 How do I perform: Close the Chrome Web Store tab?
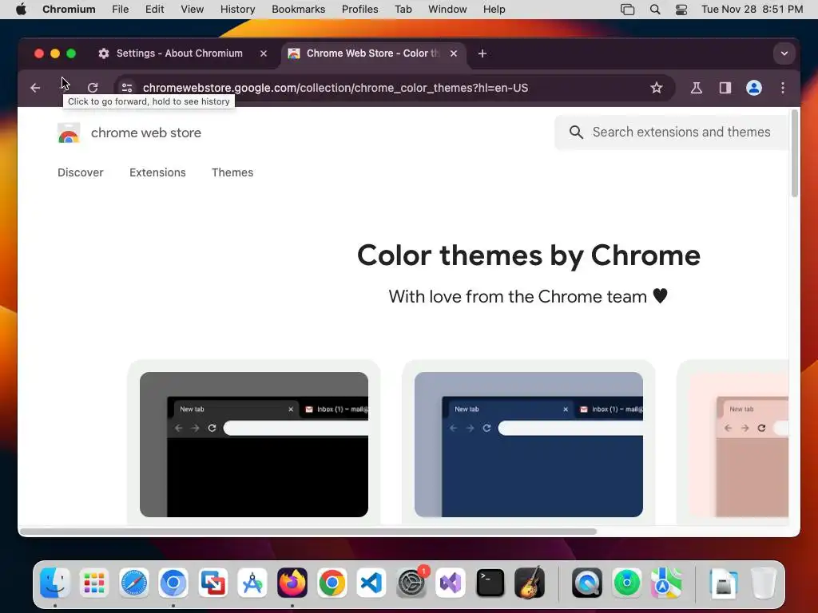click(x=454, y=53)
